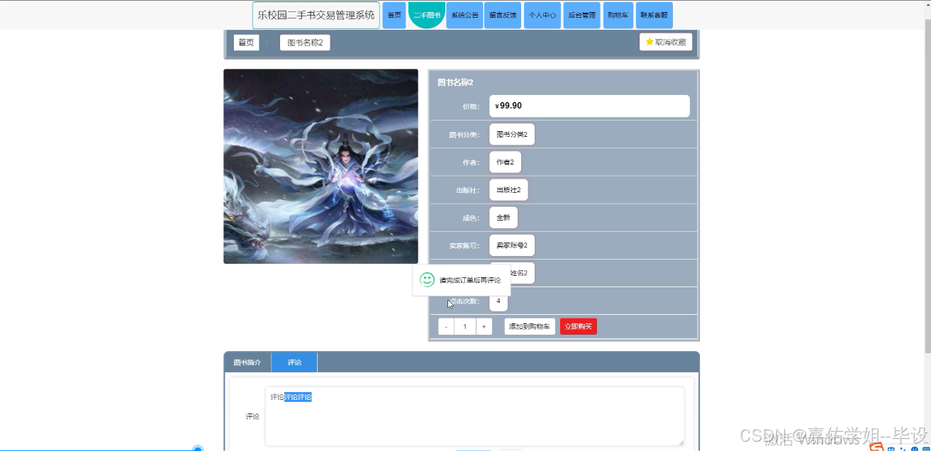Click the 添加到购物车 button
This screenshot has width=931, height=451.
click(x=530, y=327)
